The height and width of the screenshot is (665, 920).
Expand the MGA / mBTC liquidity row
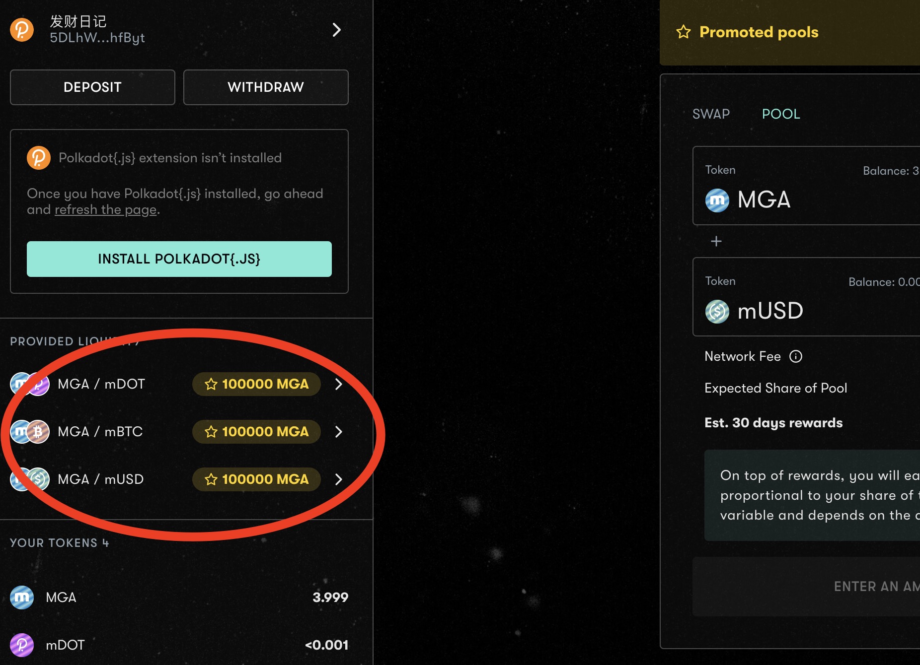click(x=339, y=432)
